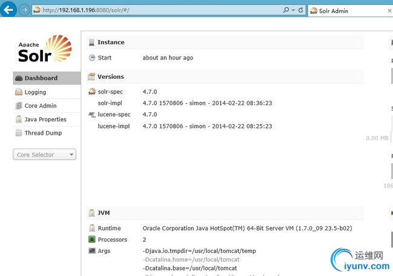Viewport: 393px width, 276px height.
Task: Click the JVM section heading
Action: coord(104,213)
